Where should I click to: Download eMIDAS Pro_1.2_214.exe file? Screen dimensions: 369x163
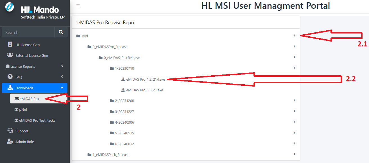(x=145, y=80)
